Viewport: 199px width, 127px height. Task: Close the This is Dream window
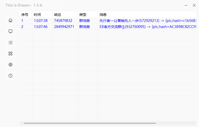point(194,5)
